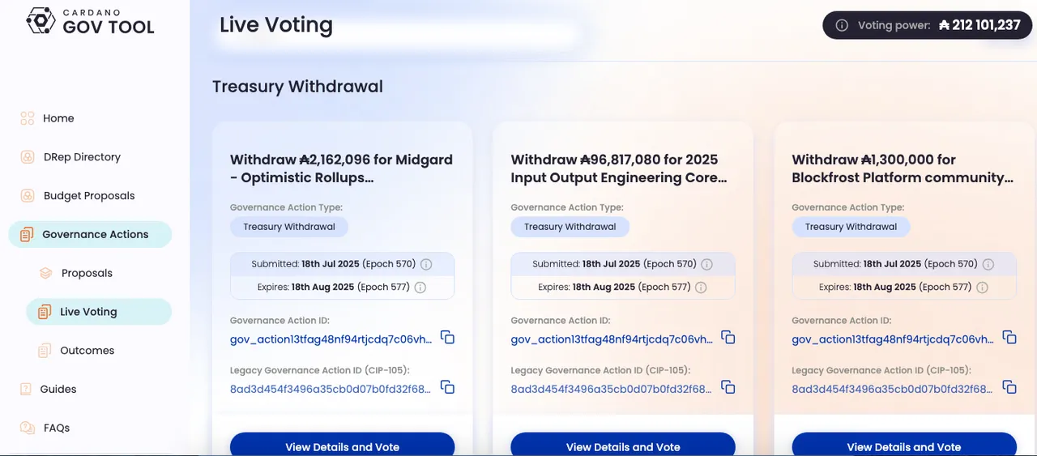
Task: Copy Governance Action ID on Input Output card
Action: coord(728,337)
